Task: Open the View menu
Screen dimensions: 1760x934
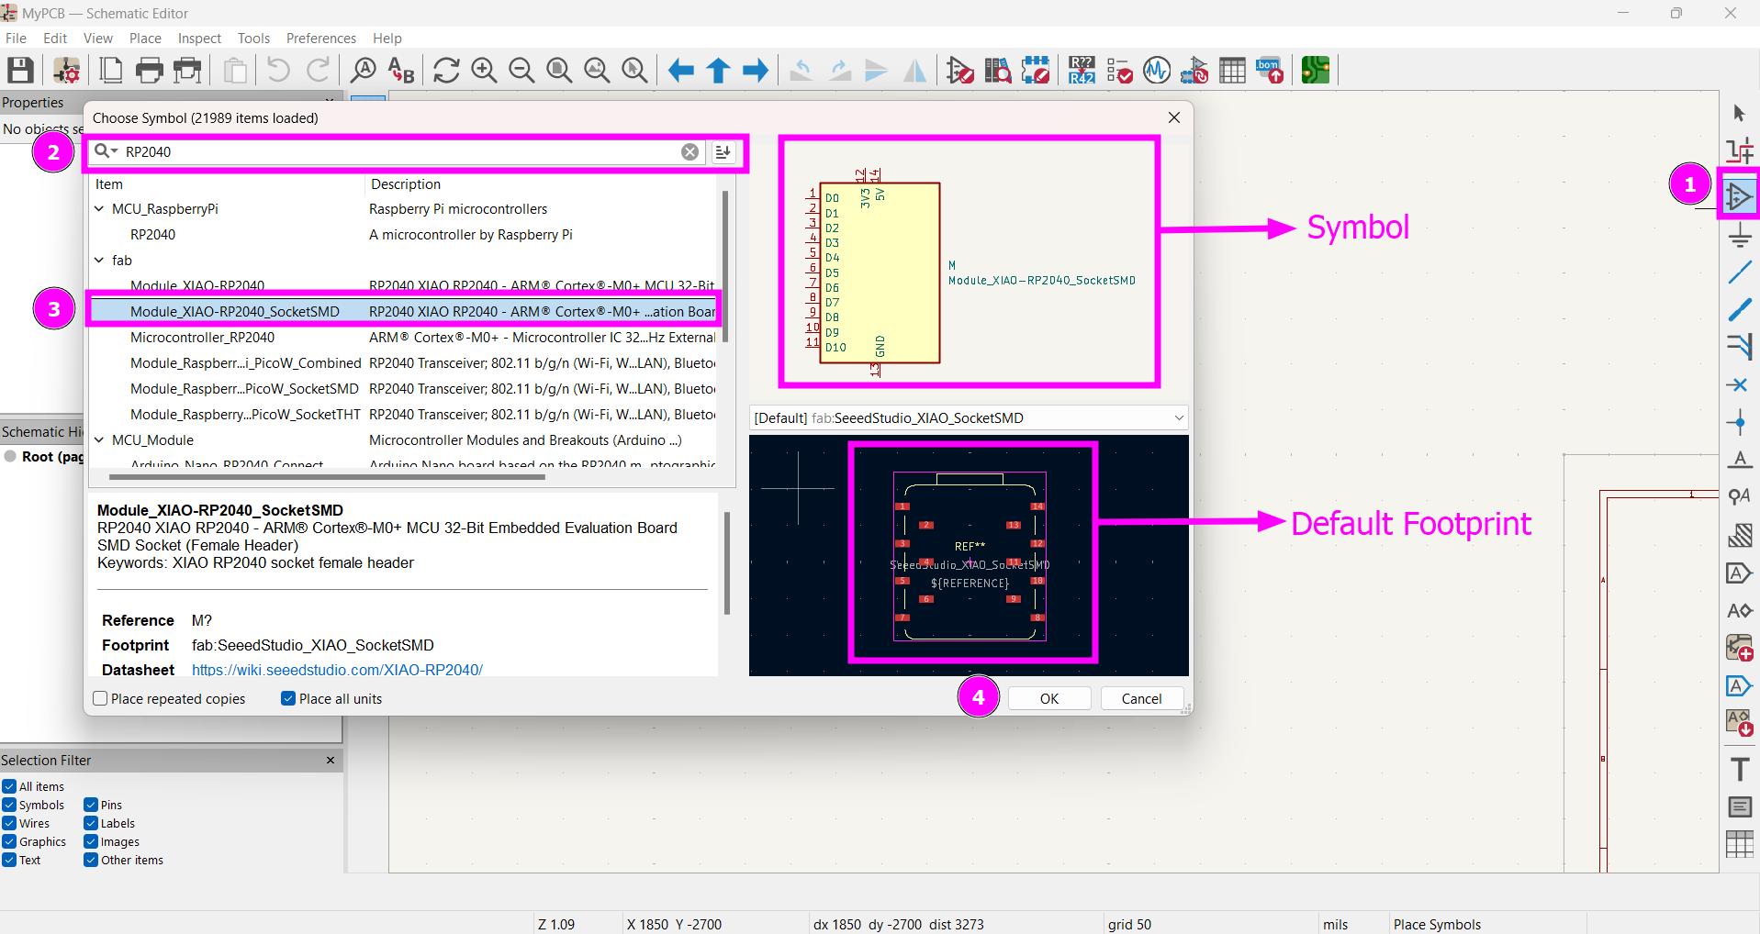Action: pyautogui.click(x=98, y=39)
